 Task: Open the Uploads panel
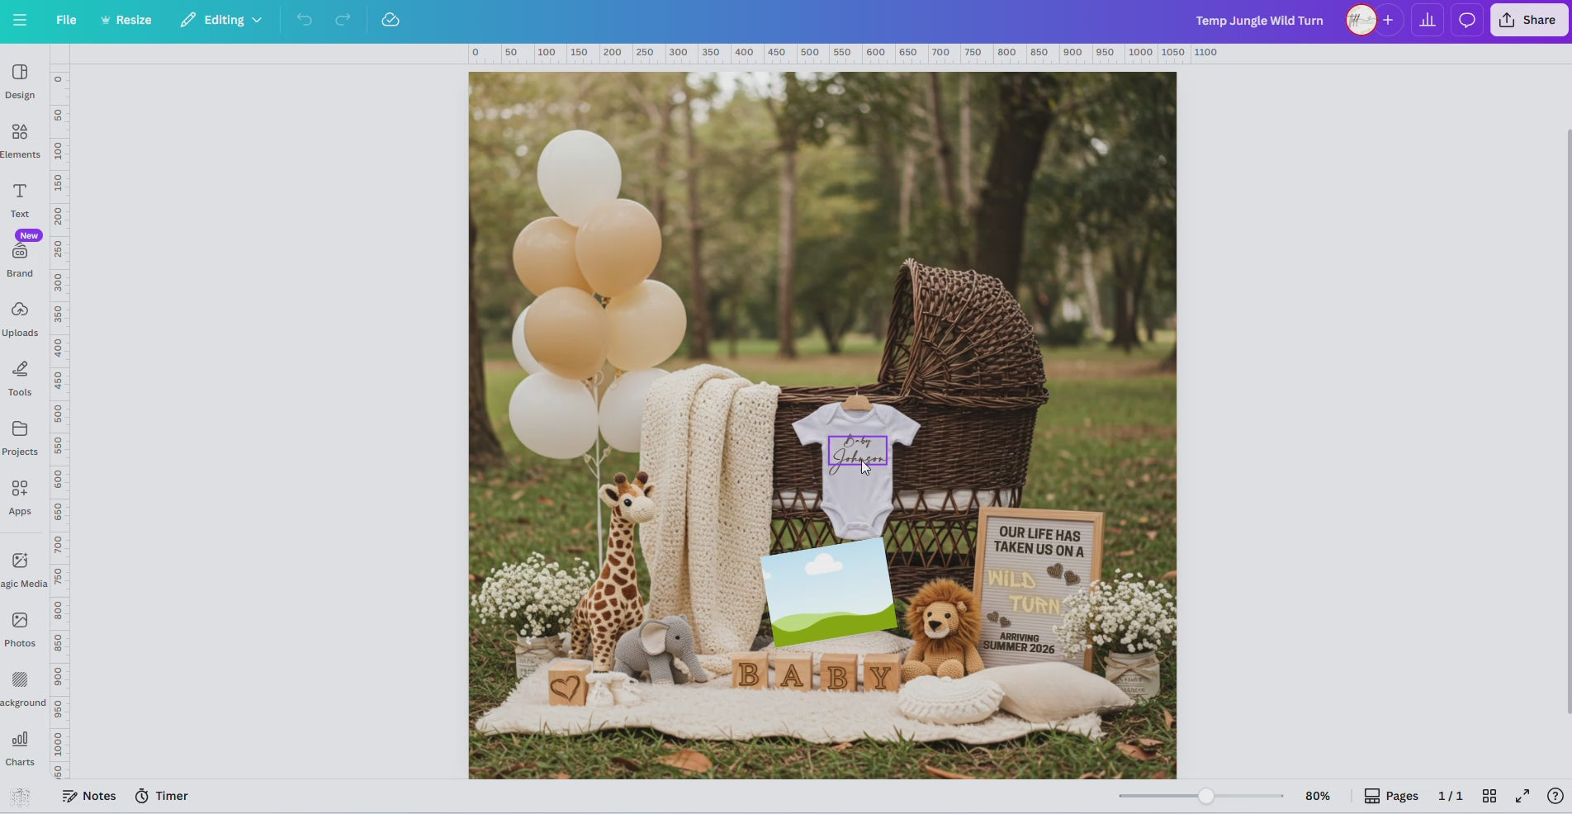19,318
